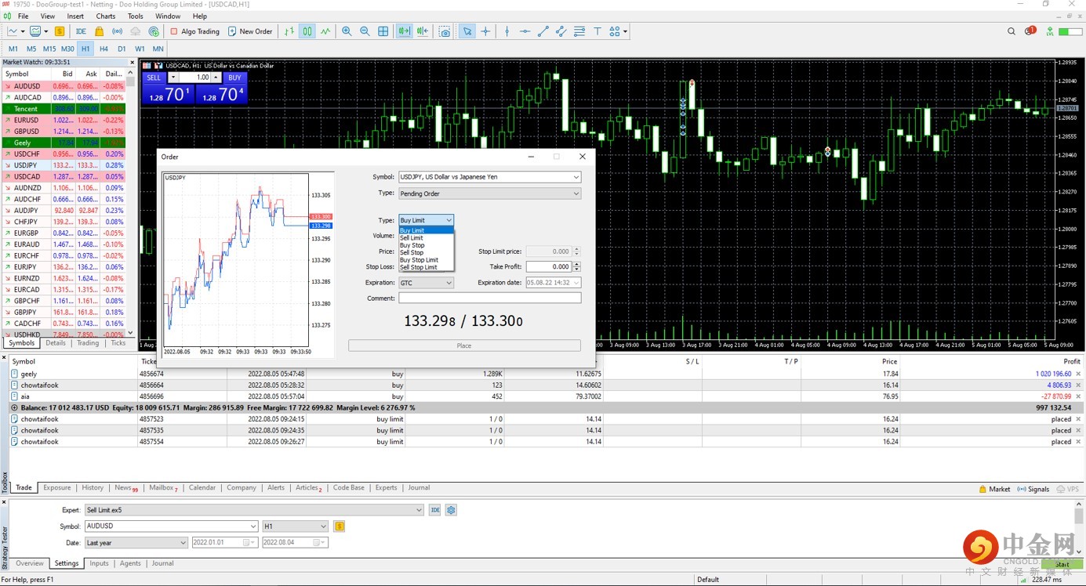Toggle Algo Trading on
1086x586 pixels.
click(194, 31)
